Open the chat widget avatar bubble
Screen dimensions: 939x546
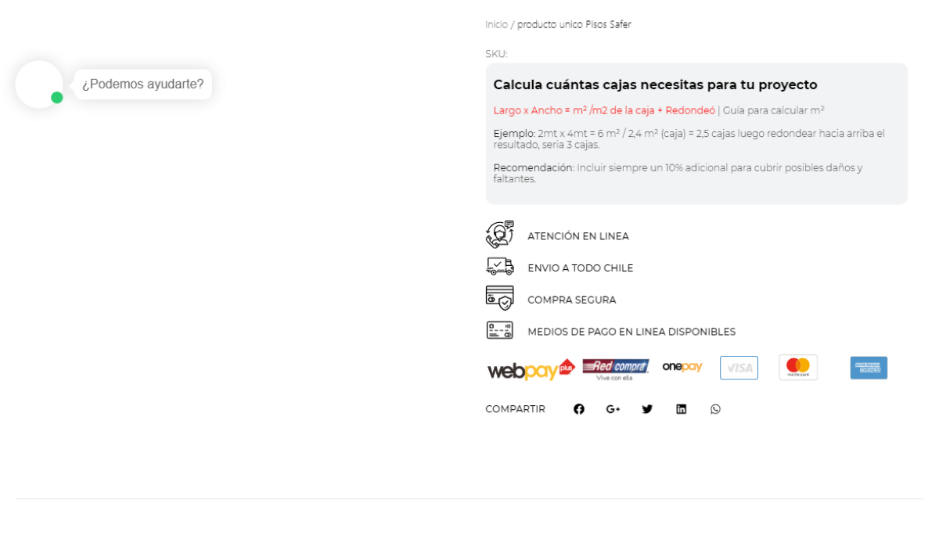tap(39, 84)
